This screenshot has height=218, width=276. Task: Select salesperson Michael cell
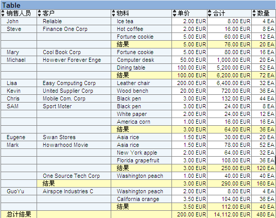(x=19, y=60)
